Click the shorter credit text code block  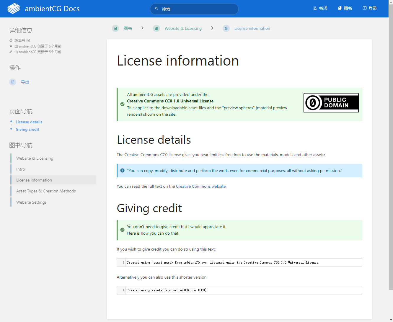239,290
